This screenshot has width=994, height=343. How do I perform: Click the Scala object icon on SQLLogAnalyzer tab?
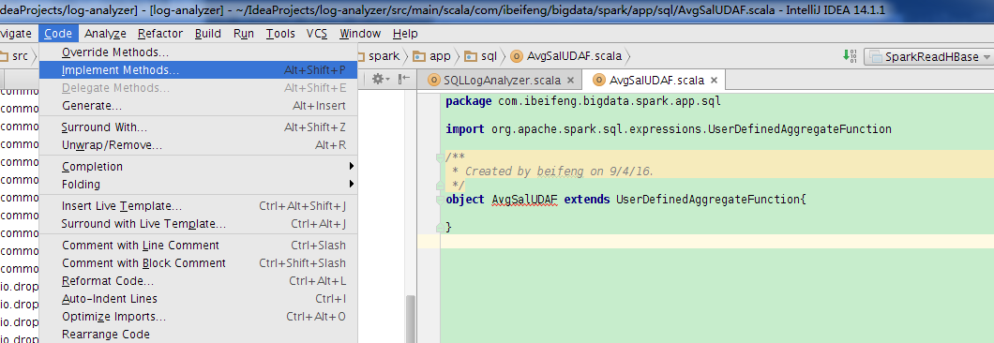434,80
